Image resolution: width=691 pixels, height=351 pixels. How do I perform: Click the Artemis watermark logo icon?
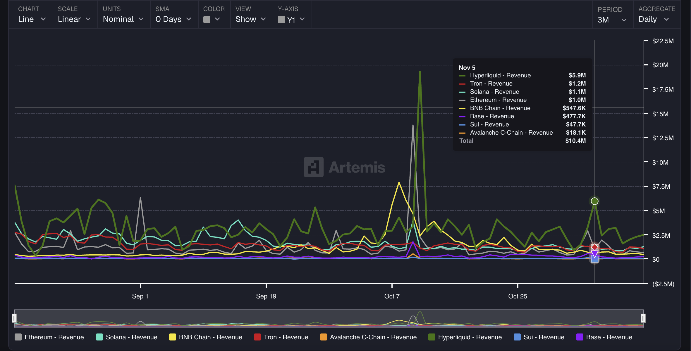tap(313, 167)
